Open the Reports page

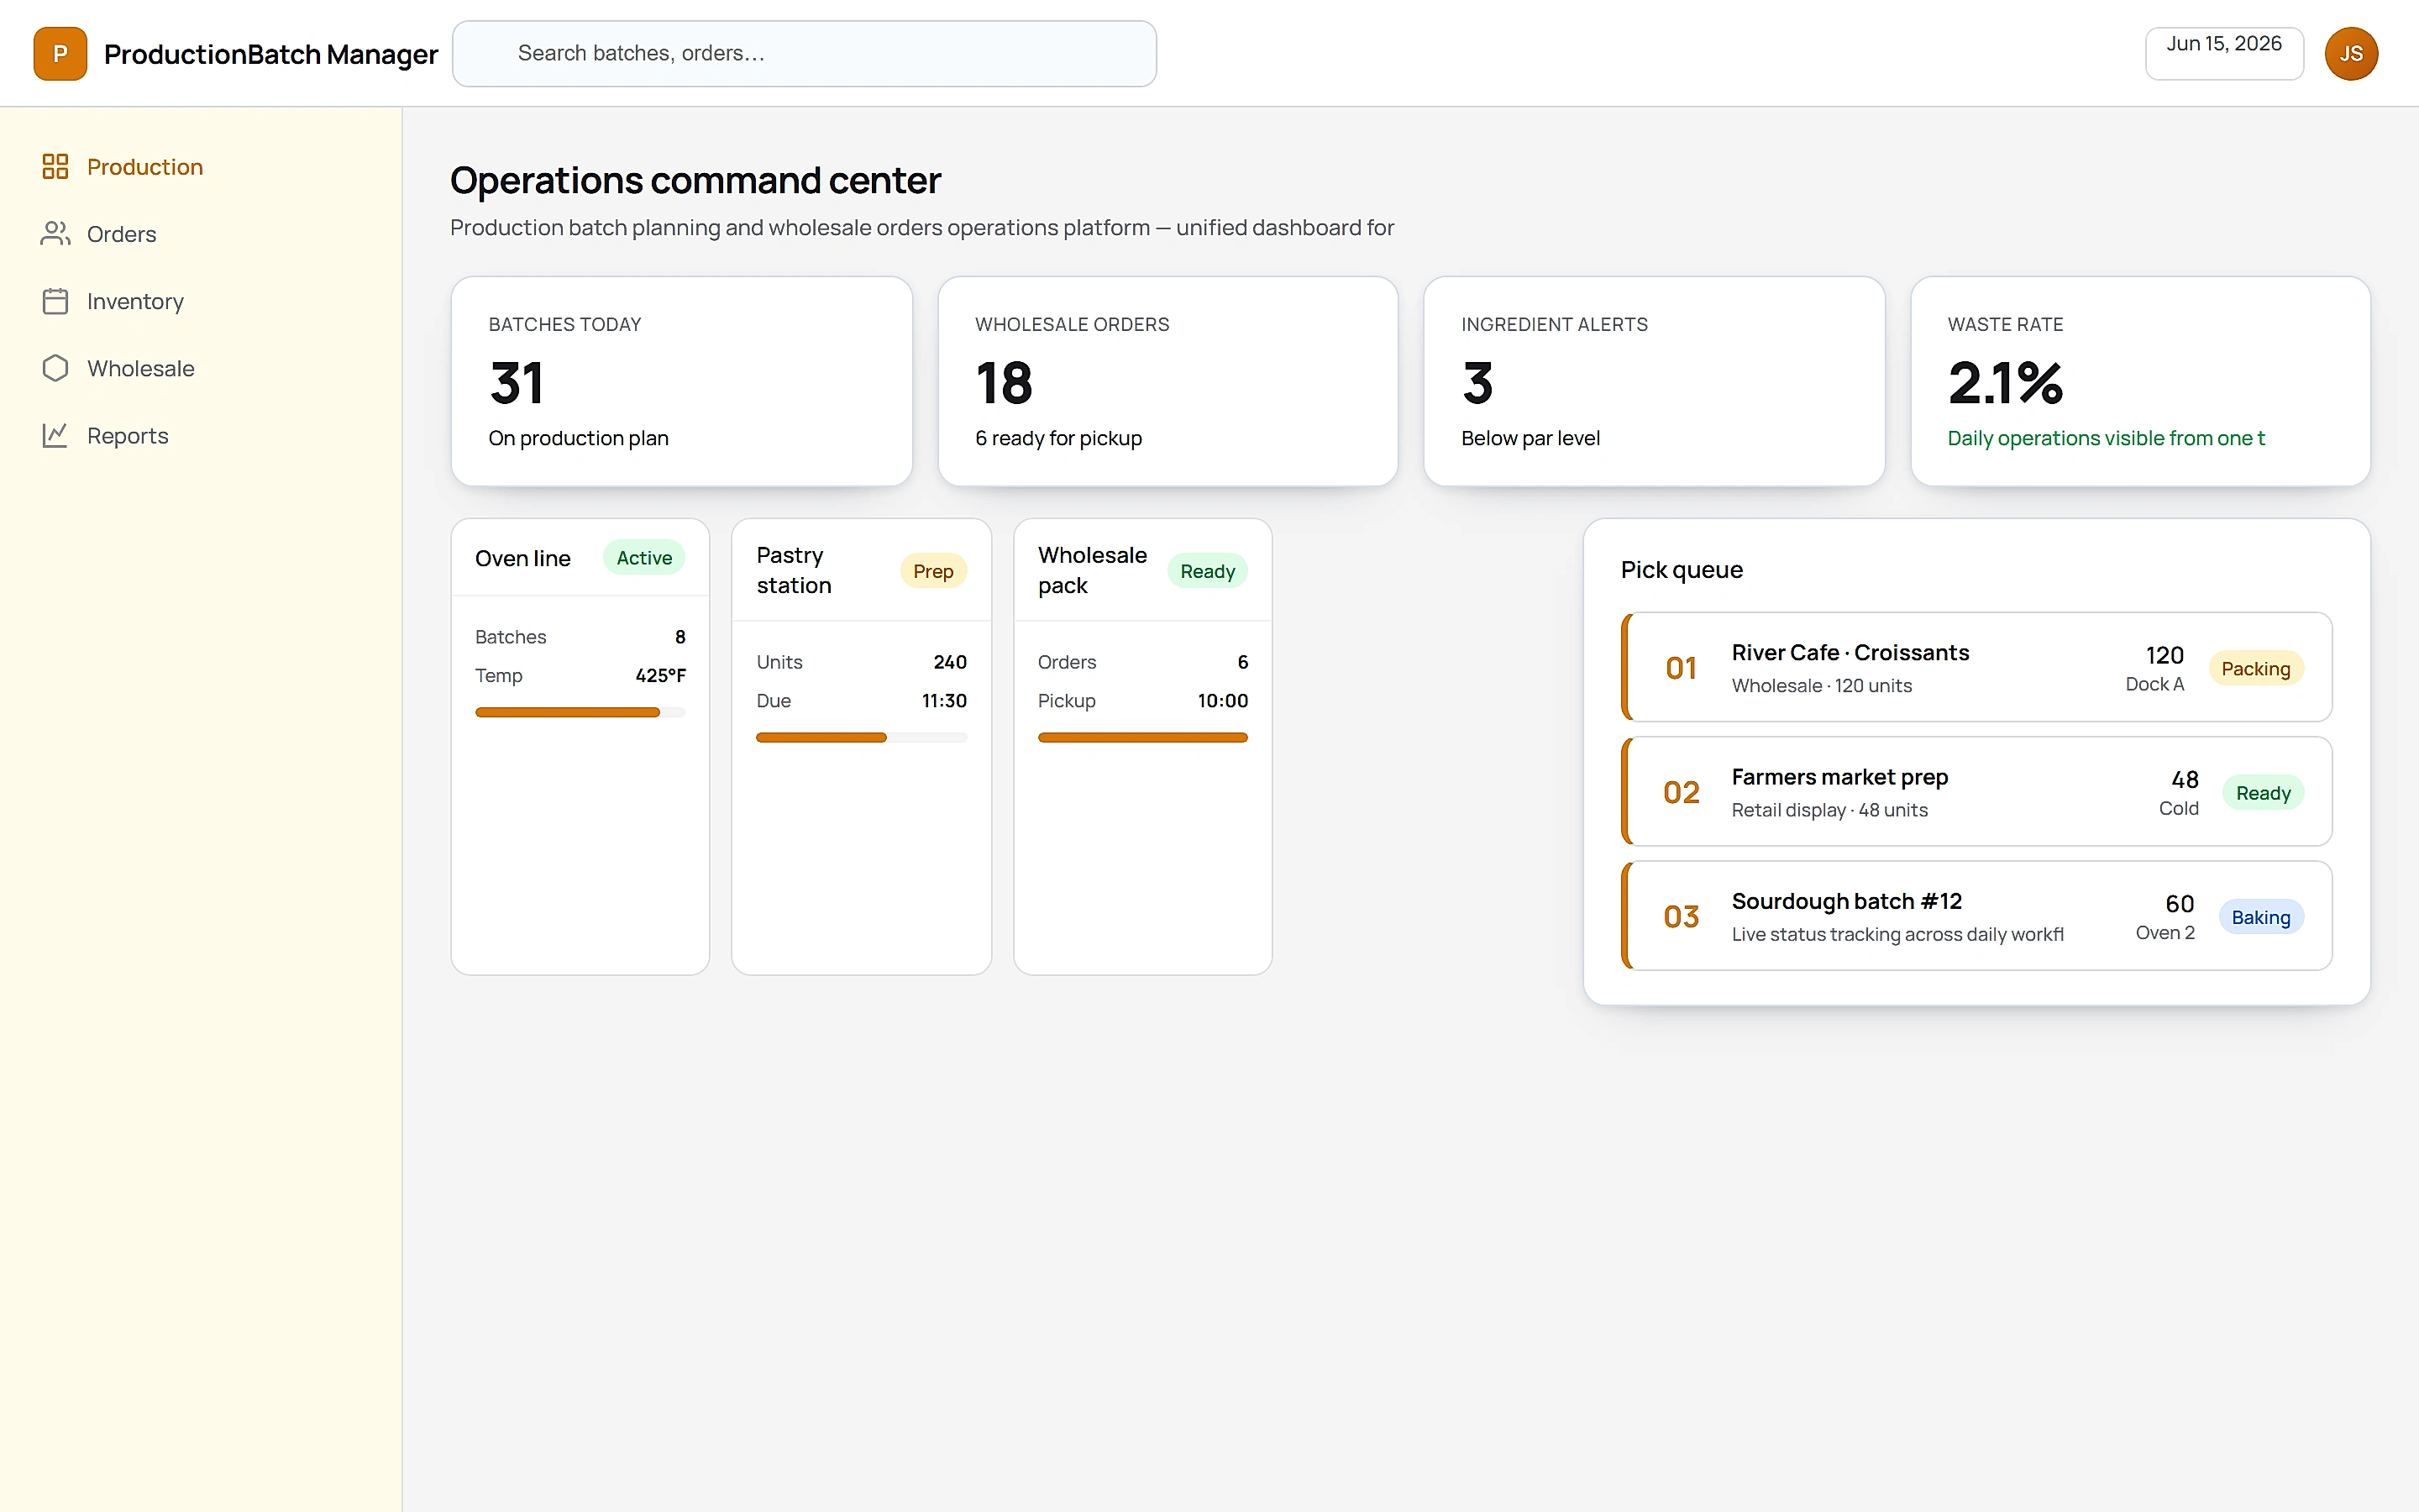tap(201, 435)
